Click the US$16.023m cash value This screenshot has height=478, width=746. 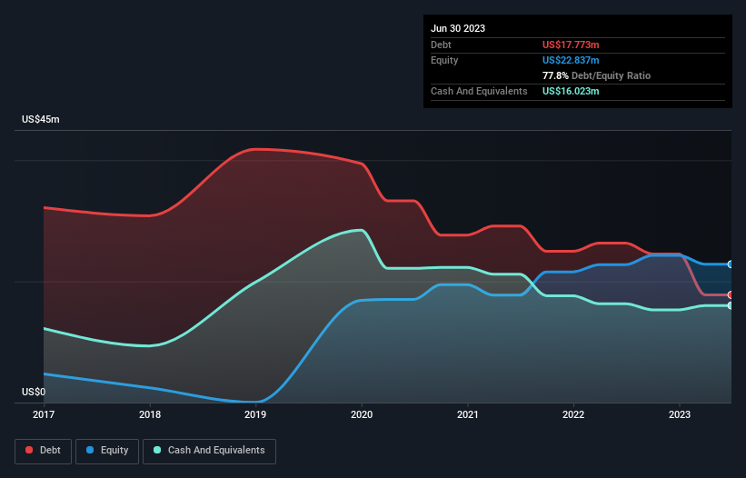click(571, 91)
